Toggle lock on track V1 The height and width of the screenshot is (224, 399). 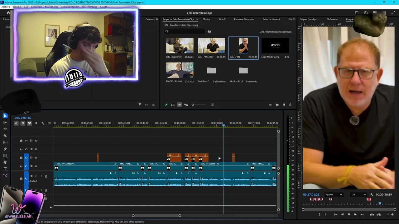tap(21, 166)
